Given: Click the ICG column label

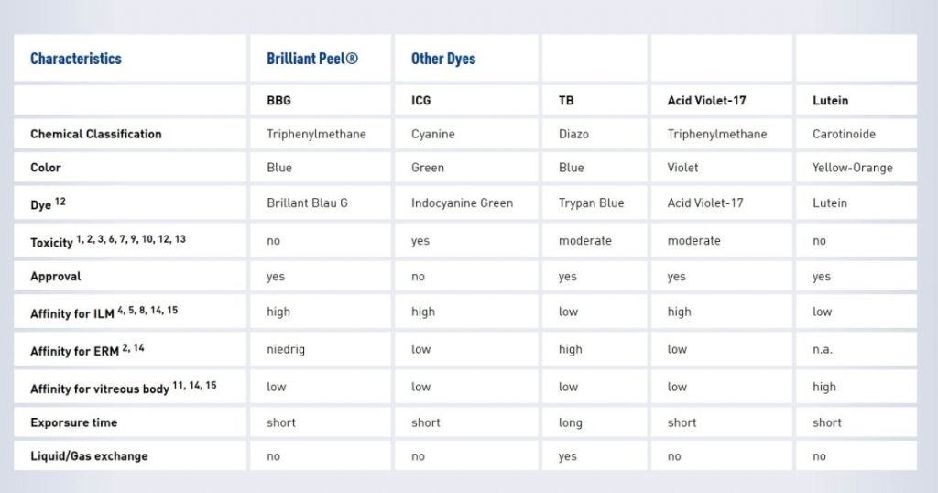Looking at the screenshot, I should (420, 101).
